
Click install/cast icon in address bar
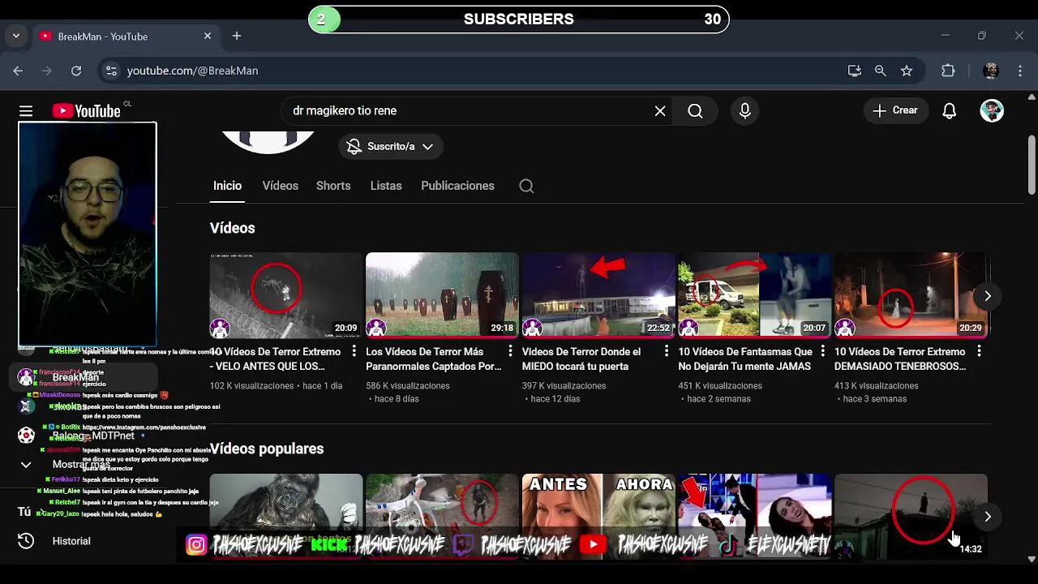[855, 71]
